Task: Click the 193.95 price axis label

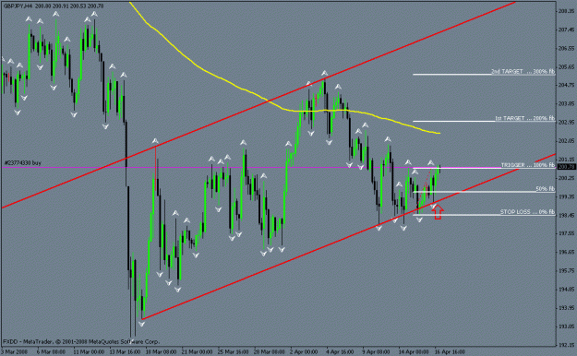Action: coord(566,308)
